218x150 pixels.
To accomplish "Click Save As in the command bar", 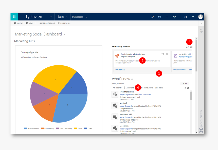I will pyautogui.click(x=19, y=23).
